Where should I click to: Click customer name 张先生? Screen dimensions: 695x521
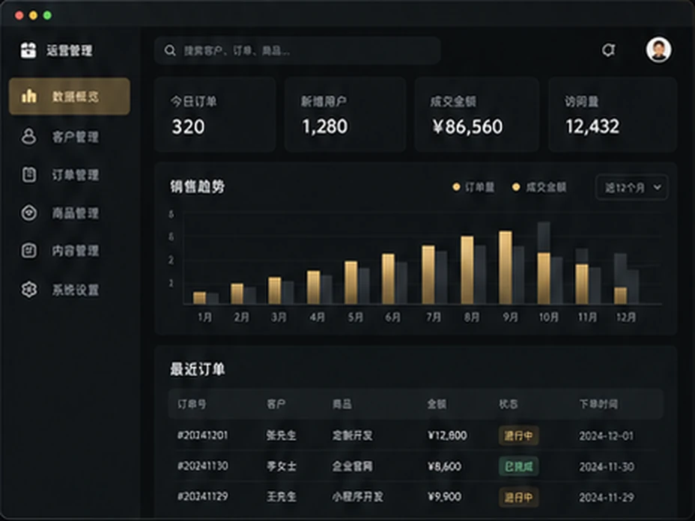point(282,436)
